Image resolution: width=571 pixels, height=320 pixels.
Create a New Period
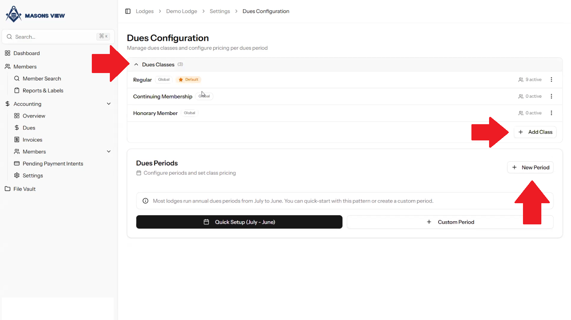pos(530,168)
